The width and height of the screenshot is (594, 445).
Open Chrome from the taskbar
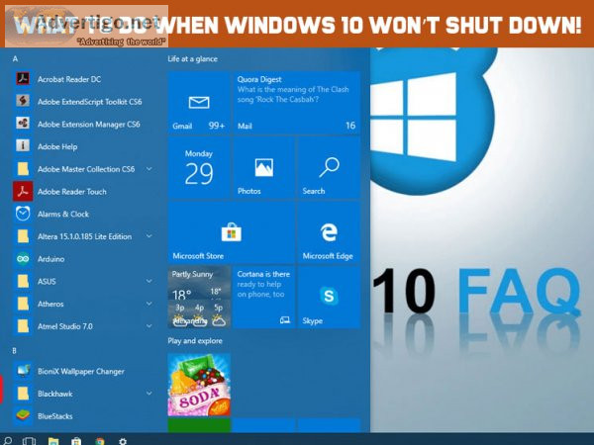[x=100, y=442]
